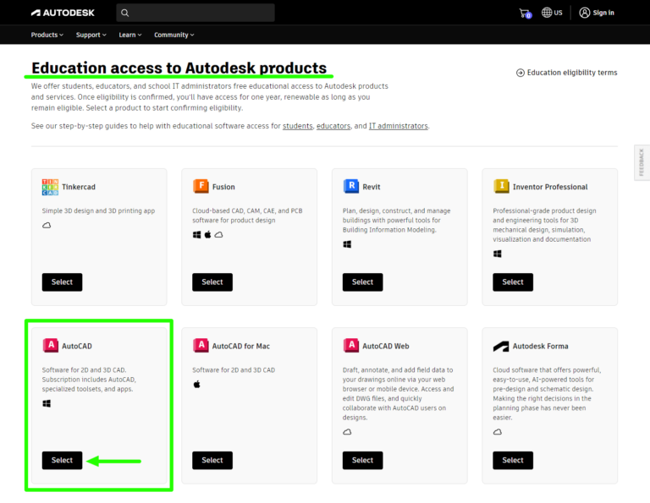Click the Fusion product logo
Screen dimensions: 650x503
(x=201, y=186)
